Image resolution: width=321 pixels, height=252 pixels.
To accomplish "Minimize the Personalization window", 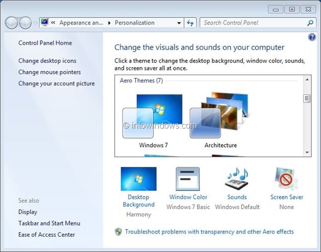I will coord(276,9).
